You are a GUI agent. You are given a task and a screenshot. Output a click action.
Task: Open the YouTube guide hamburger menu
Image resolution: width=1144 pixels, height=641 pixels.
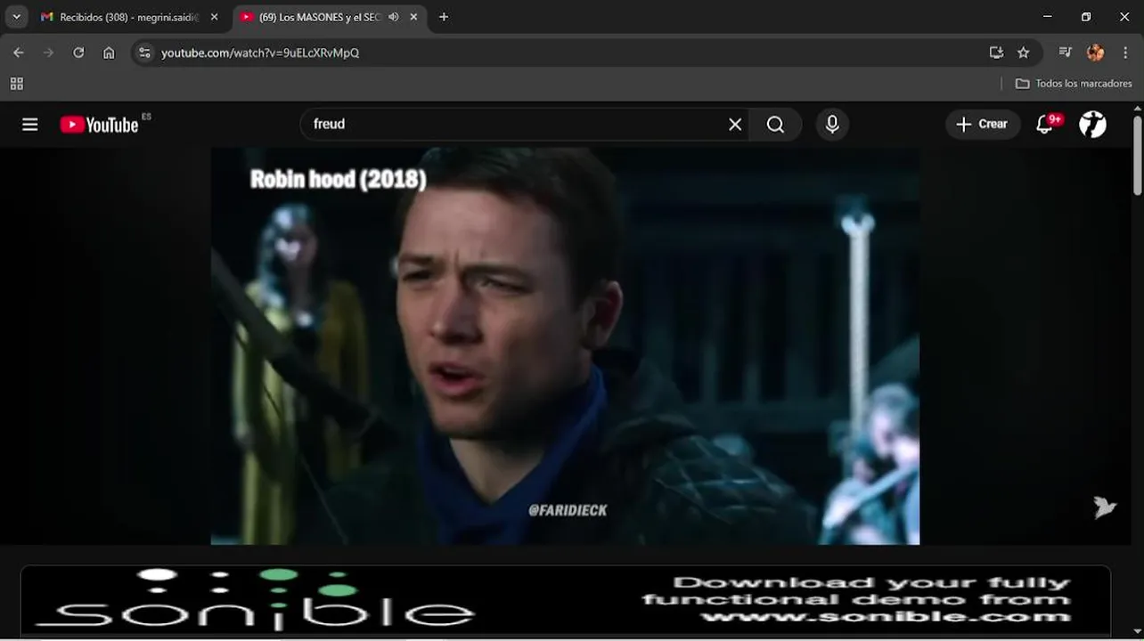30,125
